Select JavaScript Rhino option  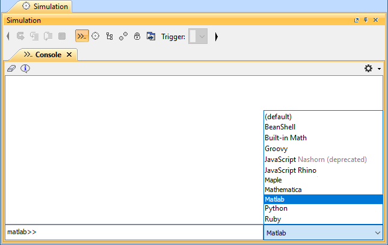tap(323, 170)
